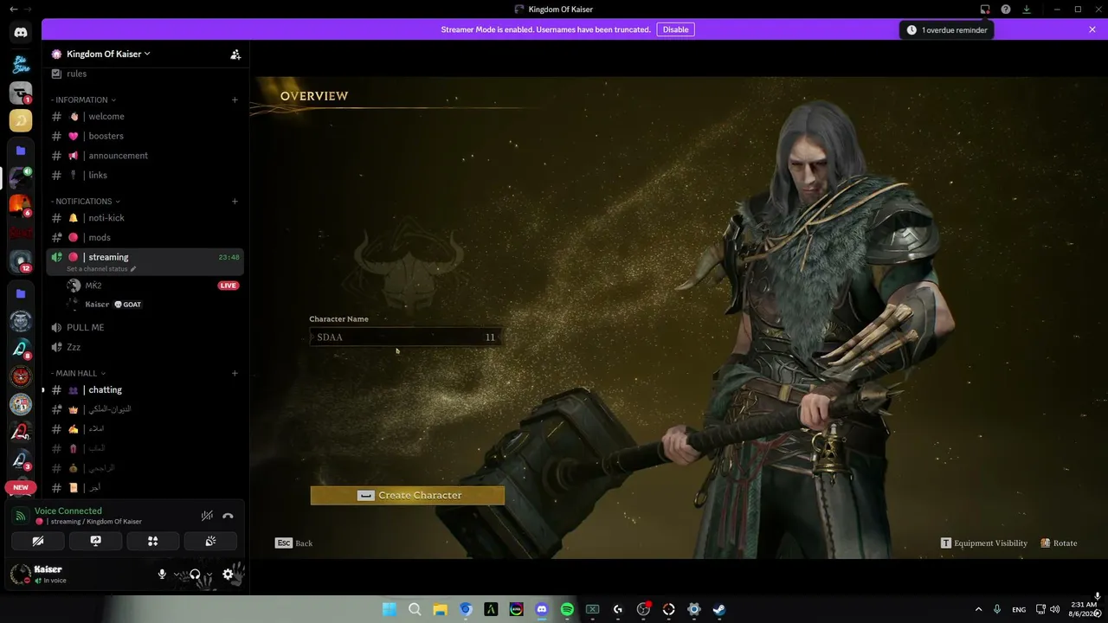Open the Kaiser profile panel avatar
This screenshot has width=1108, height=623.
click(x=21, y=575)
